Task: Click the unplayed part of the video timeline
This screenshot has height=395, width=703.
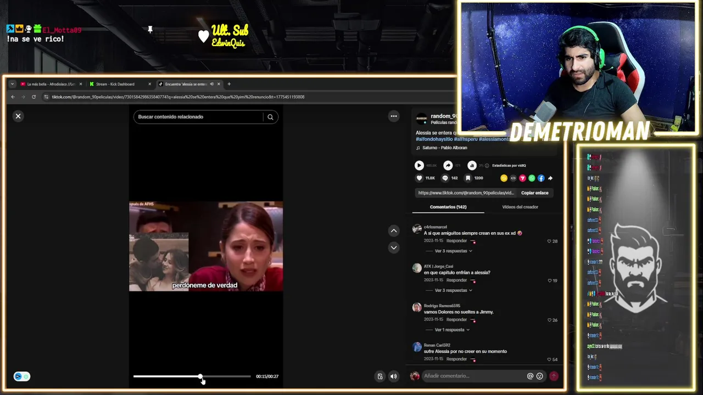Action: coord(226,376)
